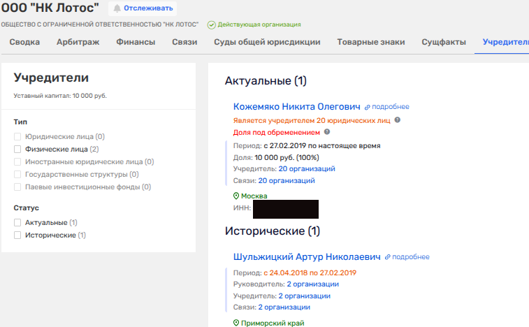Click the Приморский край location pin icon
529x327 pixels.
coord(236,323)
